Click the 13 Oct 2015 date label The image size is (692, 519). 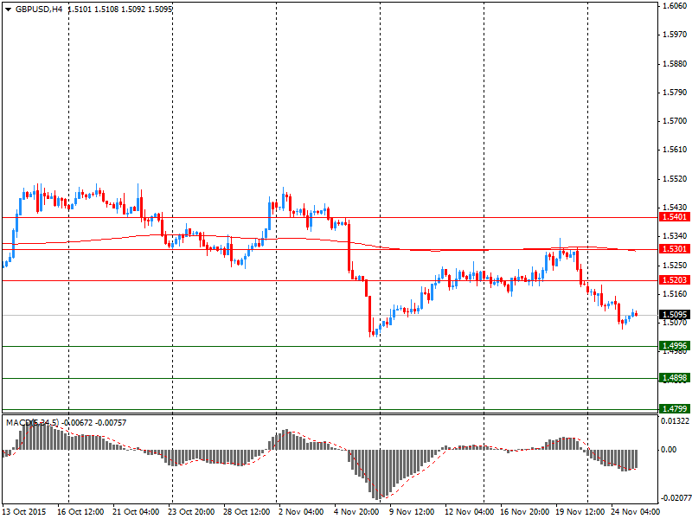tap(24, 512)
